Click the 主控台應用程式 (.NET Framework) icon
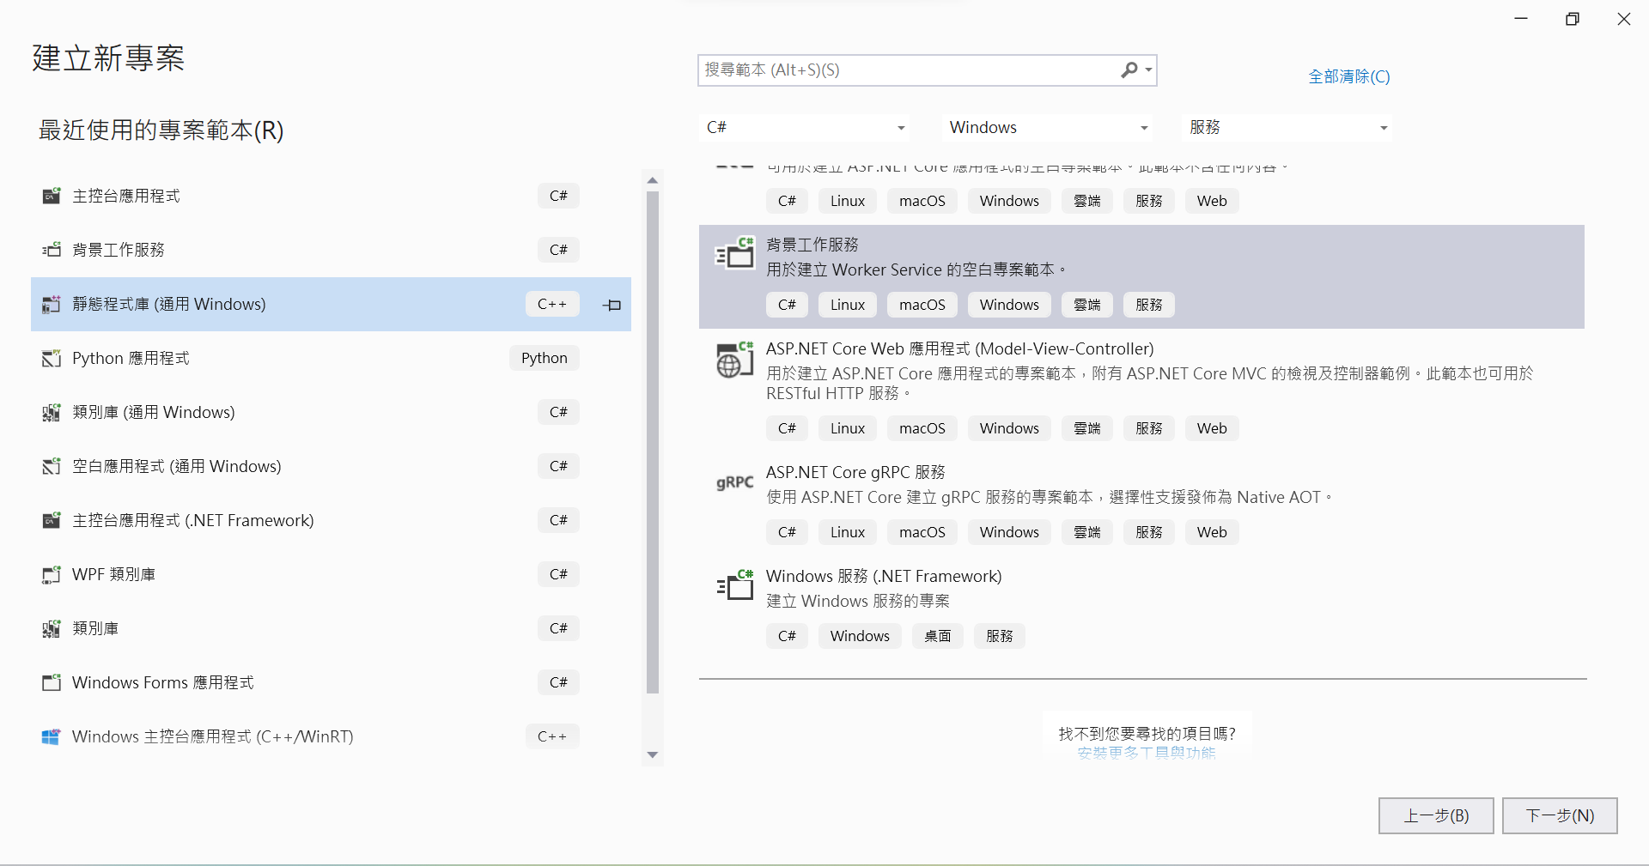 [52, 520]
